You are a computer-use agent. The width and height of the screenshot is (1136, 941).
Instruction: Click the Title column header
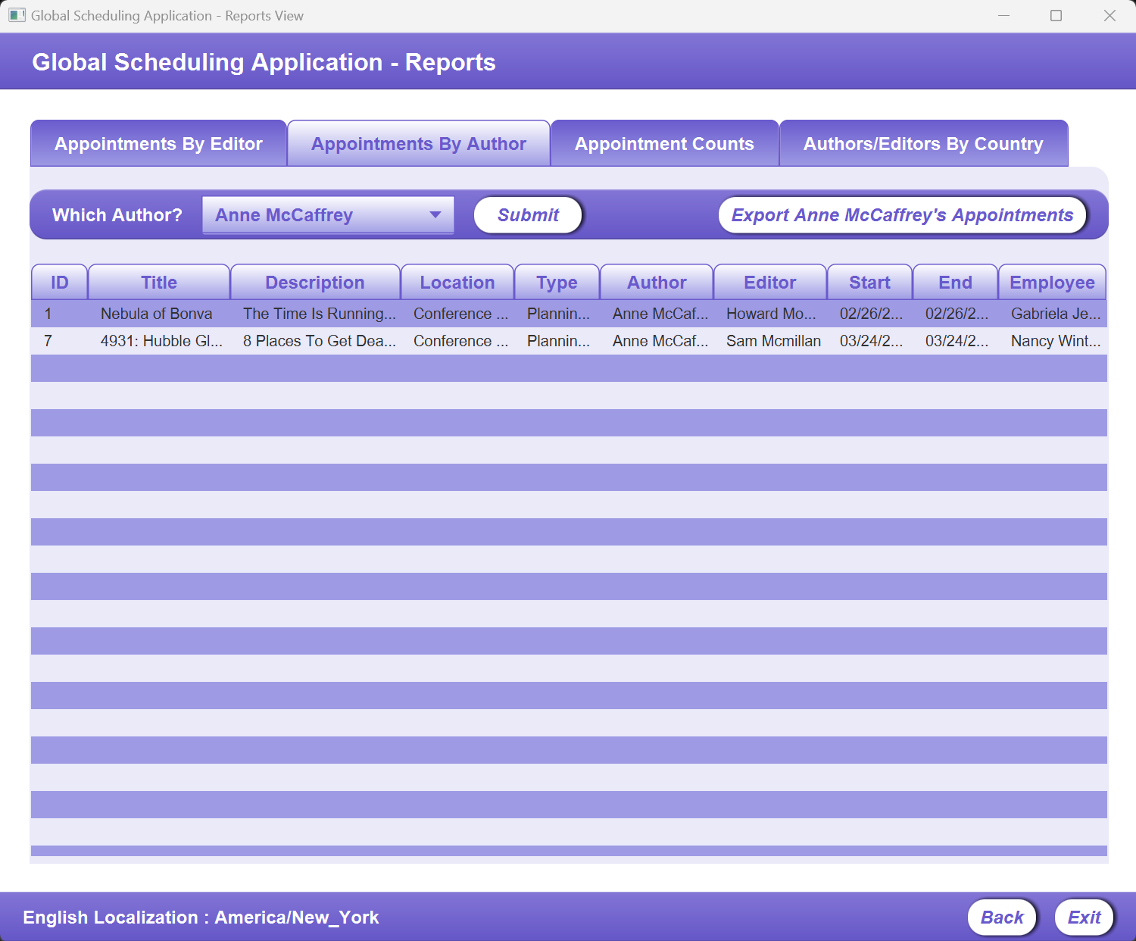pyautogui.click(x=159, y=282)
